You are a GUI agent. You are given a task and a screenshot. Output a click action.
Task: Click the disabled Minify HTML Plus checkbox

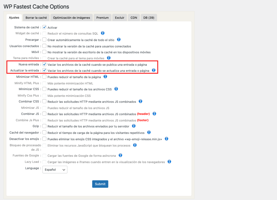pos(44,83)
